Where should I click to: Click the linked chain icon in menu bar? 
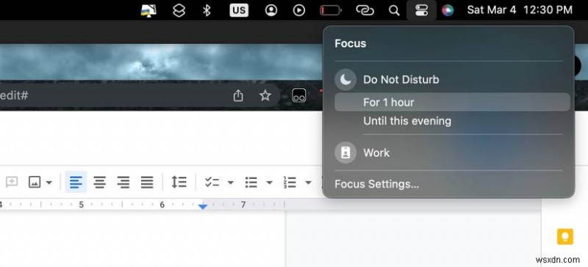(365, 10)
